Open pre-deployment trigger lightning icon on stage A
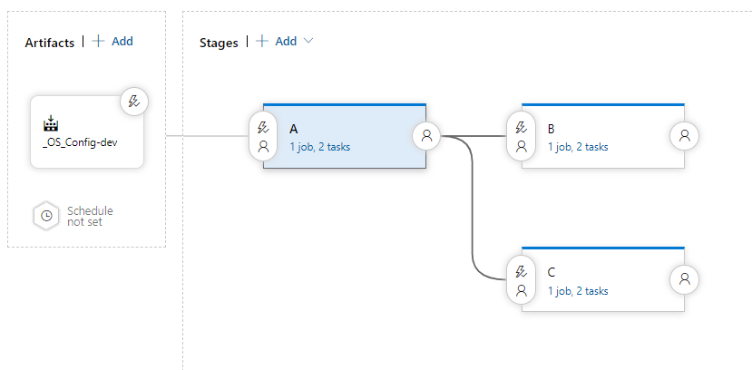This screenshot has width=752, height=370. click(x=263, y=128)
